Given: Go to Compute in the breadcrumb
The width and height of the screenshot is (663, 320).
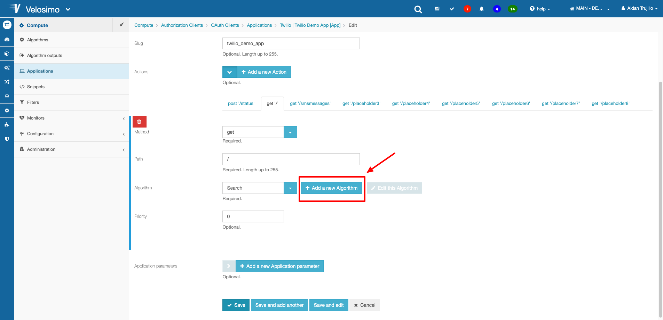Looking at the screenshot, I should pos(144,25).
